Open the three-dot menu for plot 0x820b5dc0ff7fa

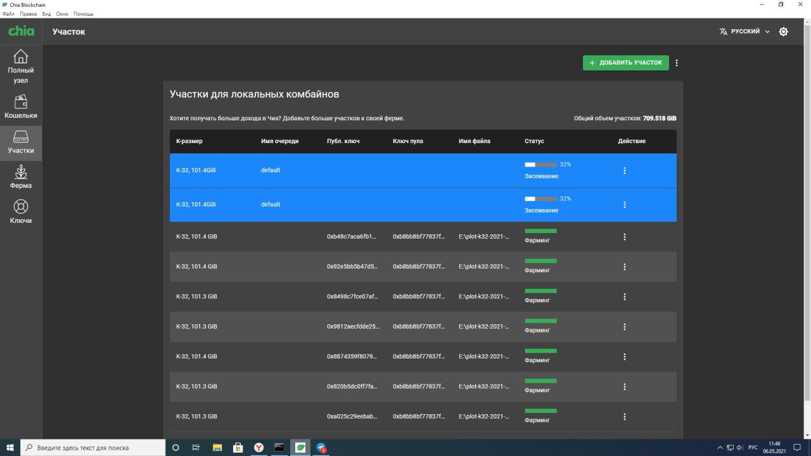click(625, 386)
